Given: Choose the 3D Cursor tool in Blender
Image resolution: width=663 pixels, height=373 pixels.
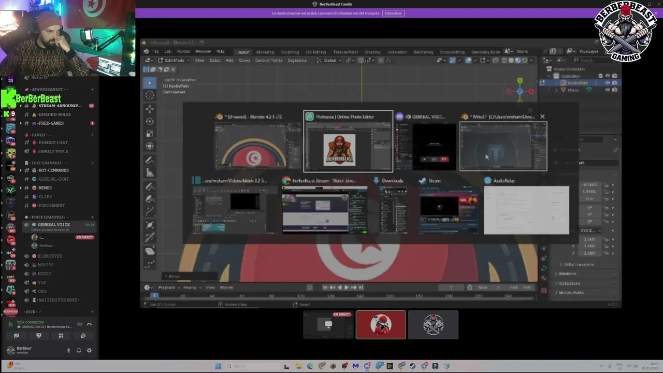Looking at the screenshot, I should click(x=150, y=95).
